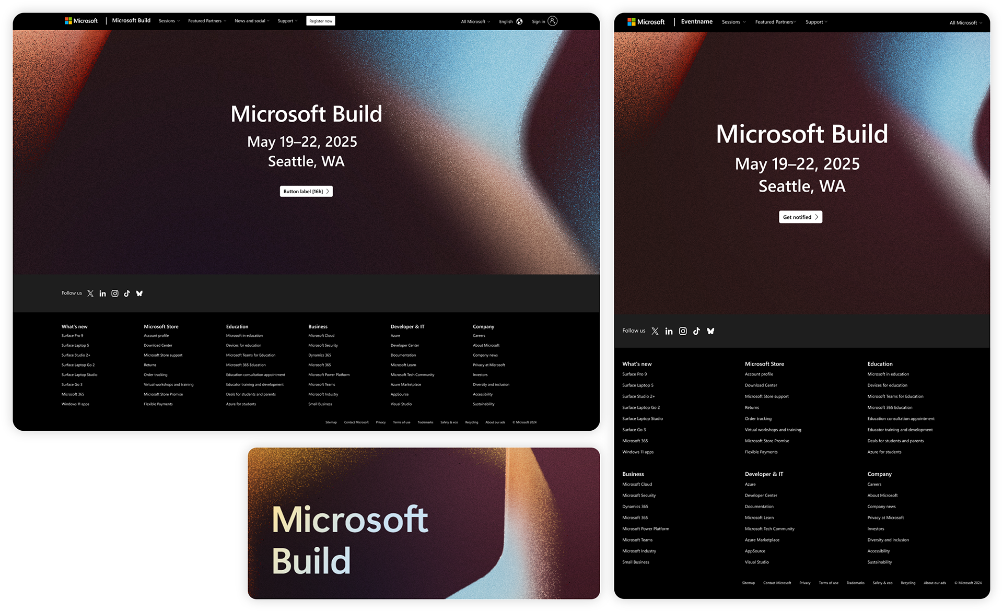The image size is (1003, 612).
Task: Click Bluesky butterfly icon in right mockup
Action: (x=710, y=331)
